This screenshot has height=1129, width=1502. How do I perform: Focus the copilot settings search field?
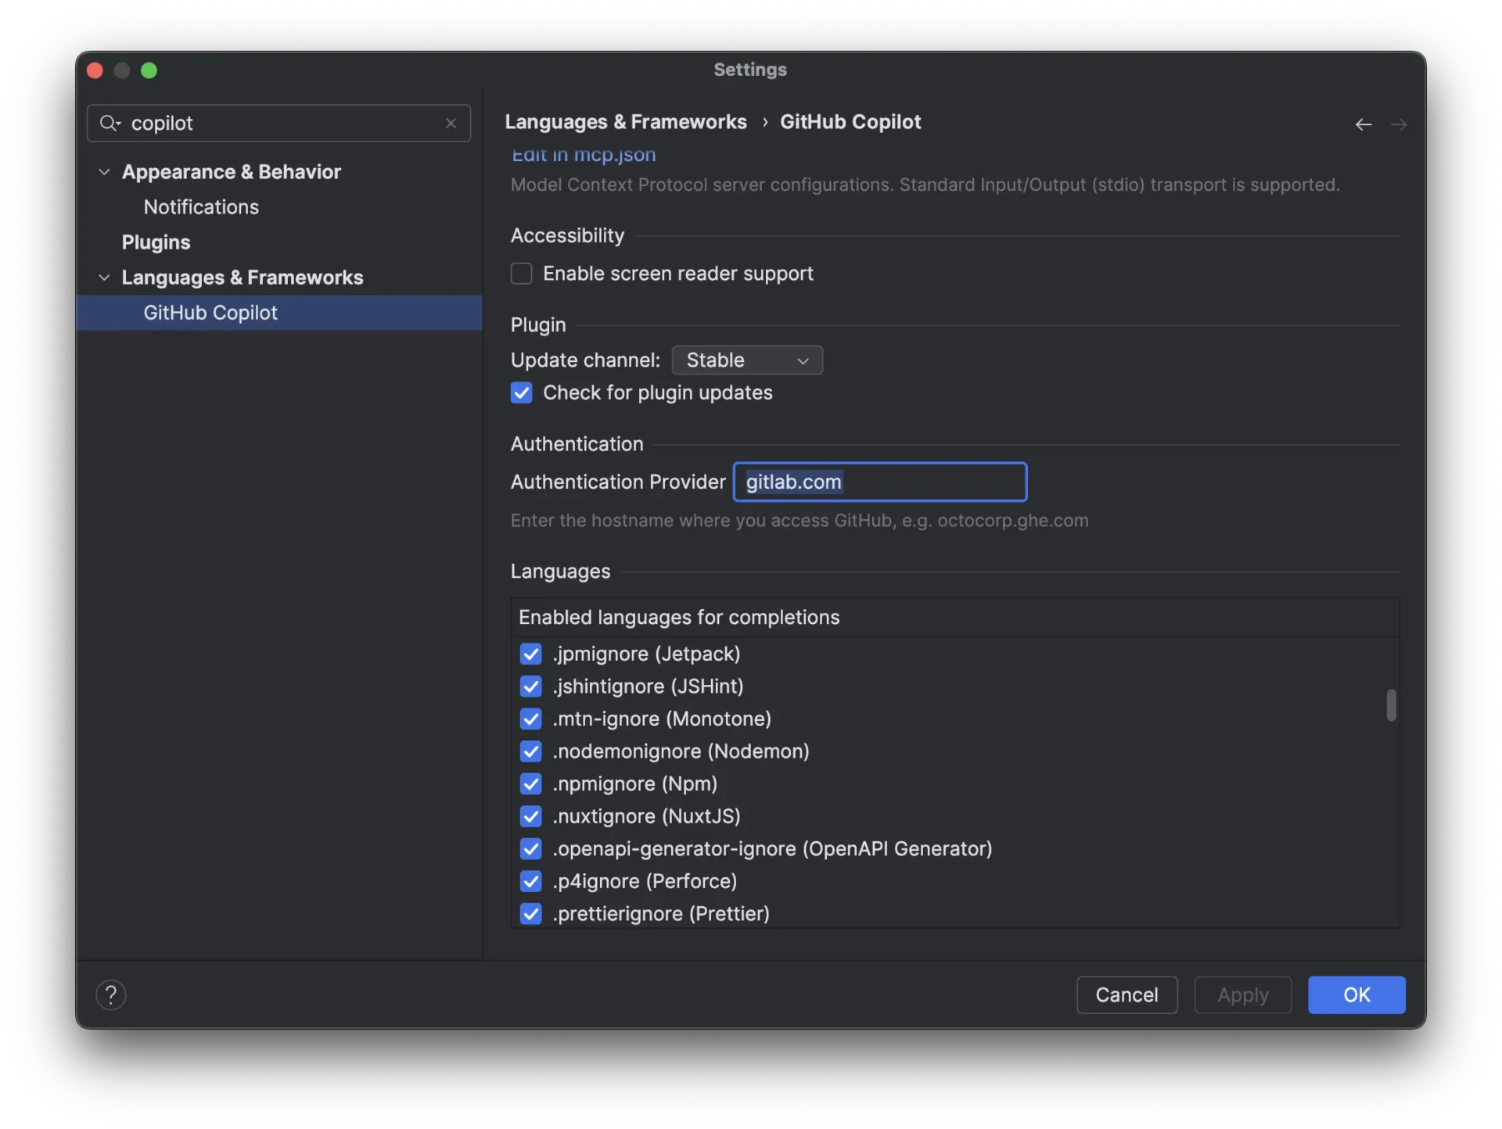(279, 123)
